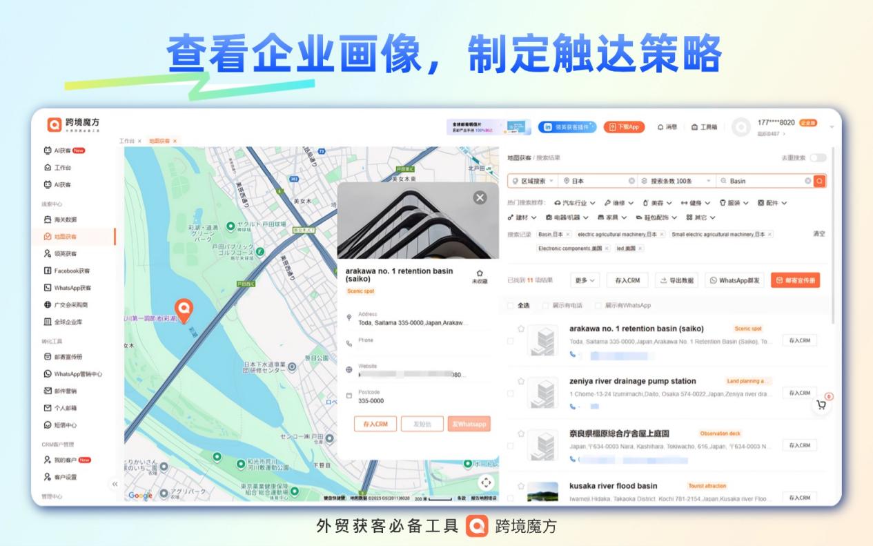Open the 区域搜索 dropdown
873x546 pixels.
point(533,181)
